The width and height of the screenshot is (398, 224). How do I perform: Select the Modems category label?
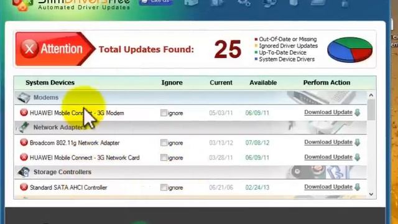[x=46, y=97]
